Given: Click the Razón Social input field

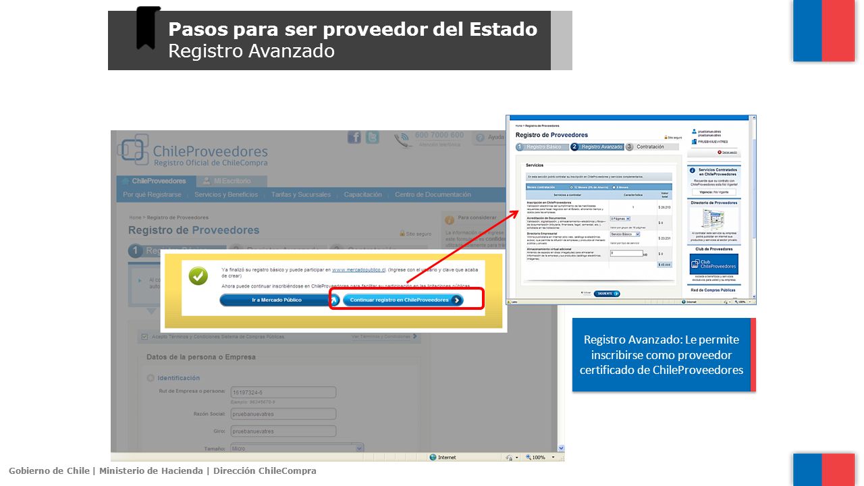Looking at the screenshot, I should [283, 414].
